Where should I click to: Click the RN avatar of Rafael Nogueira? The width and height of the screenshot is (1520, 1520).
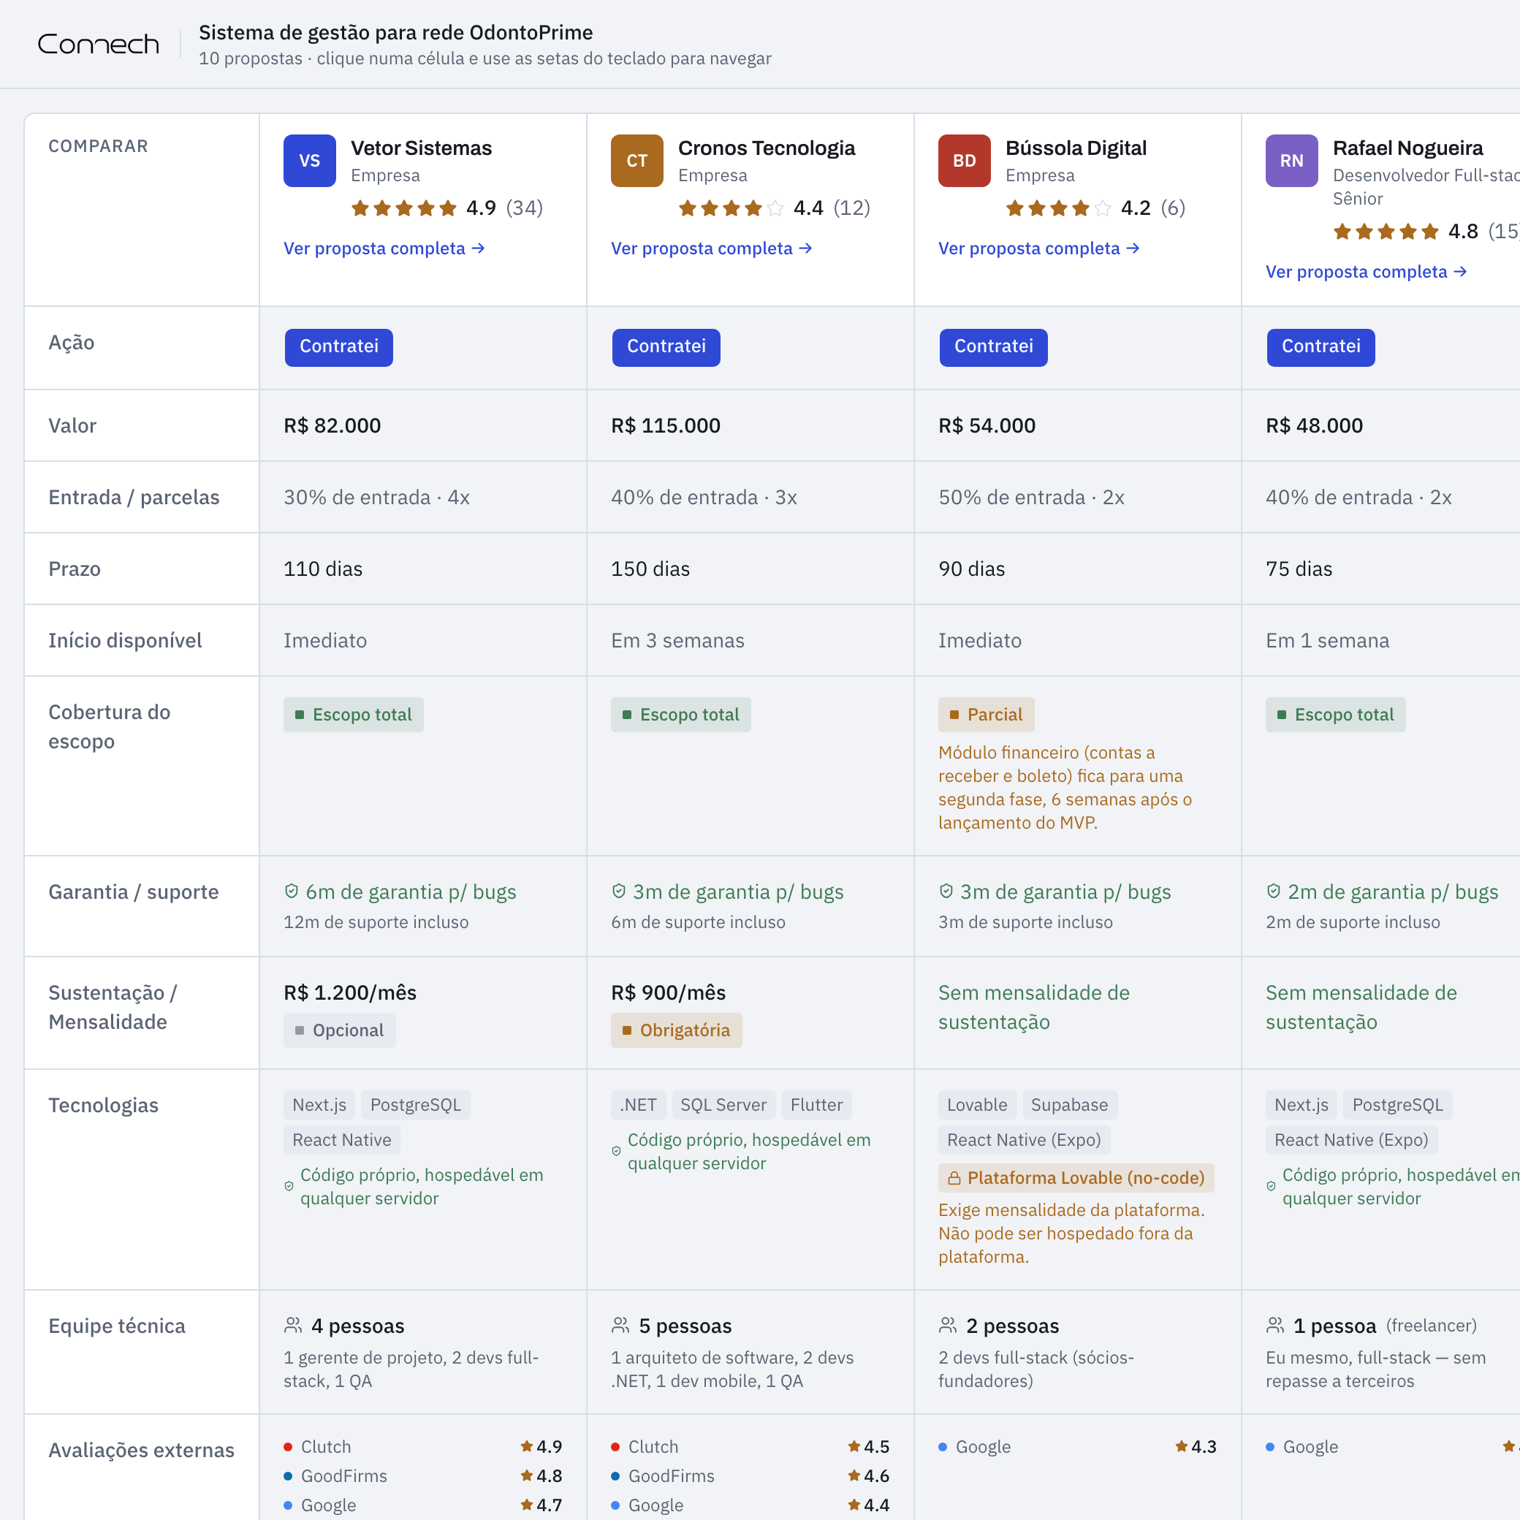[1291, 161]
